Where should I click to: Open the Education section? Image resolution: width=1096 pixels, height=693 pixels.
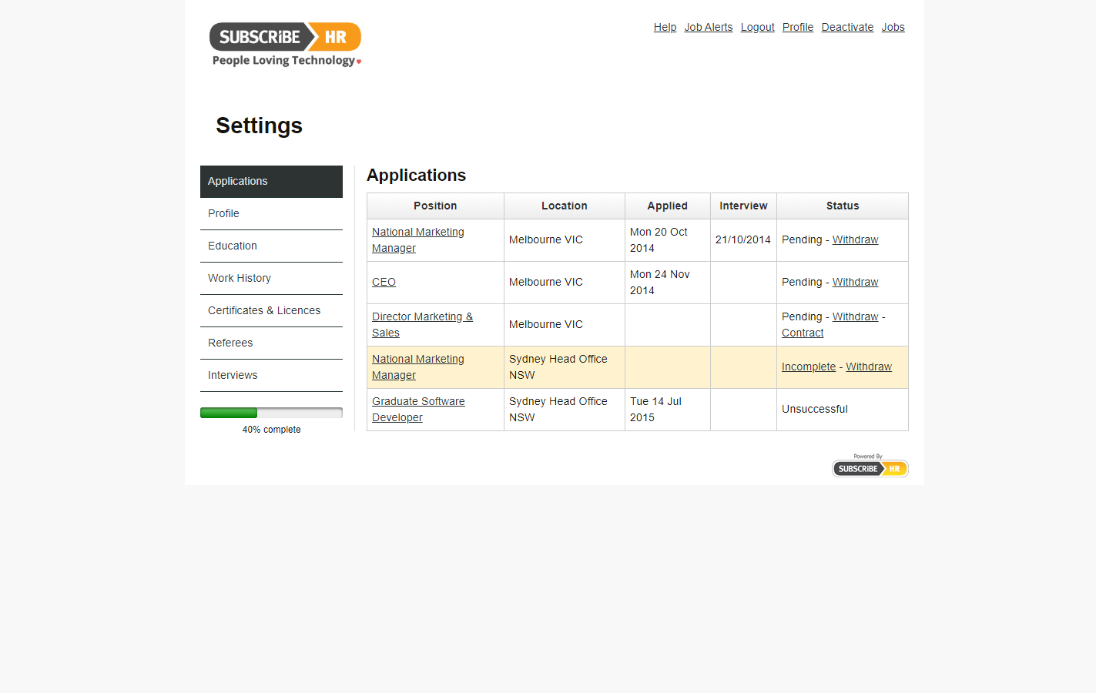click(233, 246)
